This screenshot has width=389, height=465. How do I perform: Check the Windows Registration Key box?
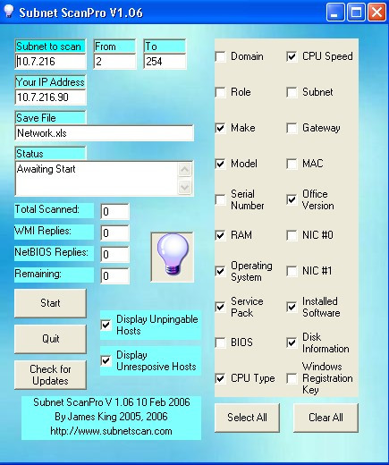point(292,378)
